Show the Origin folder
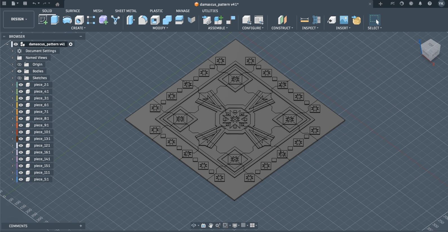 [19, 64]
